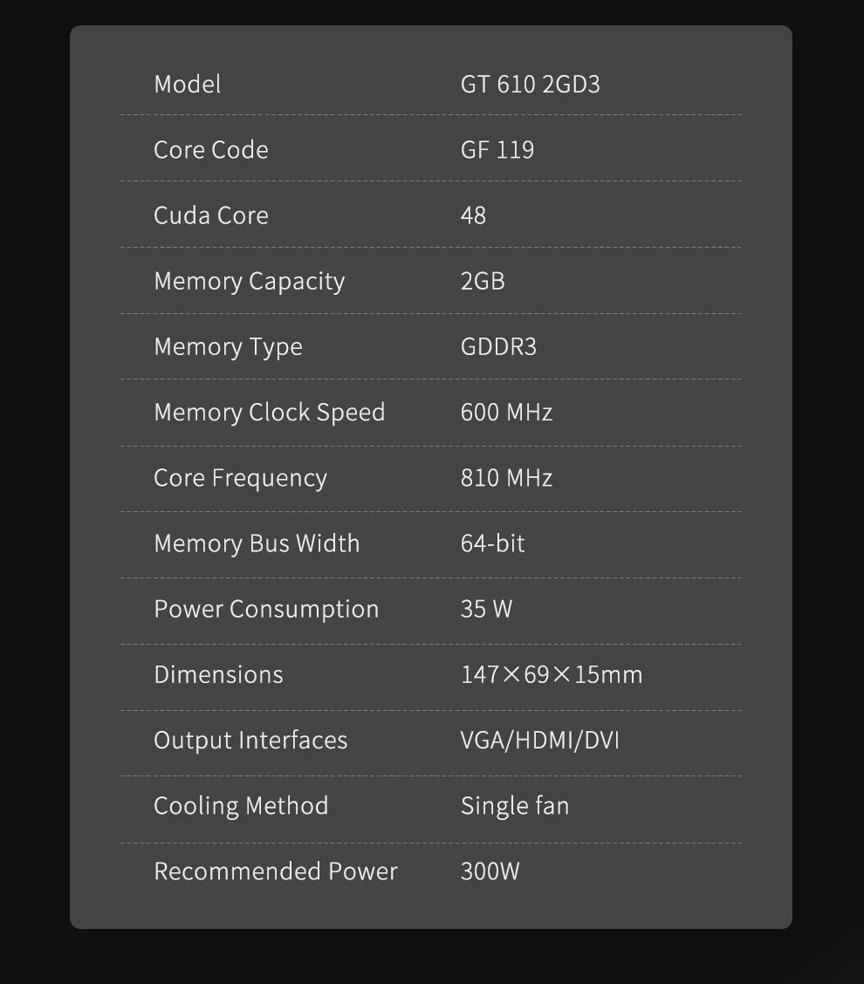Select the GDDR3 value
This screenshot has width=864, height=984.
coord(498,346)
